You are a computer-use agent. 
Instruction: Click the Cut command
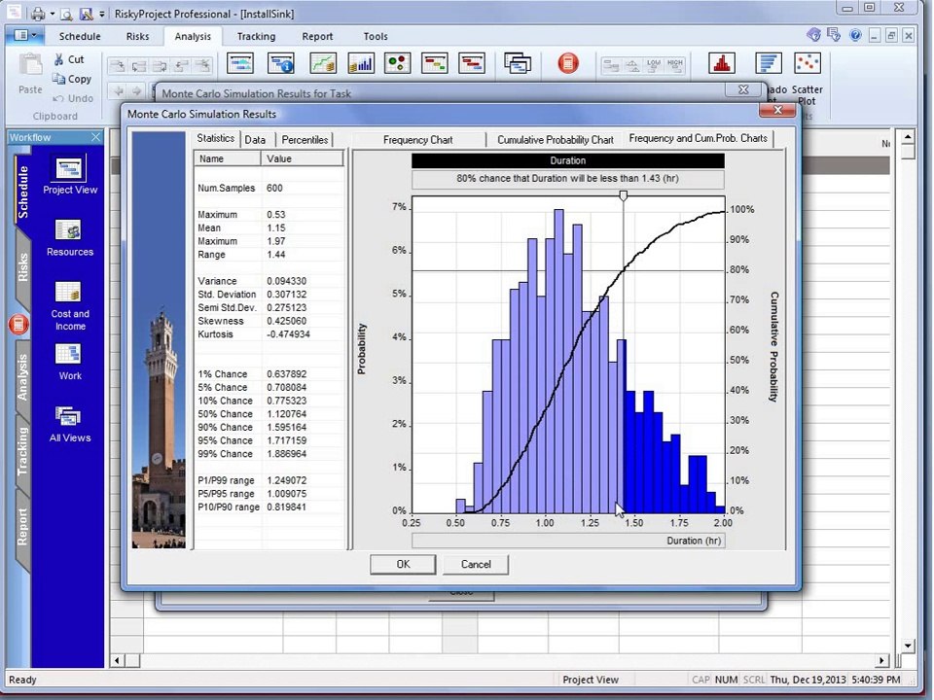(x=69, y=59)
